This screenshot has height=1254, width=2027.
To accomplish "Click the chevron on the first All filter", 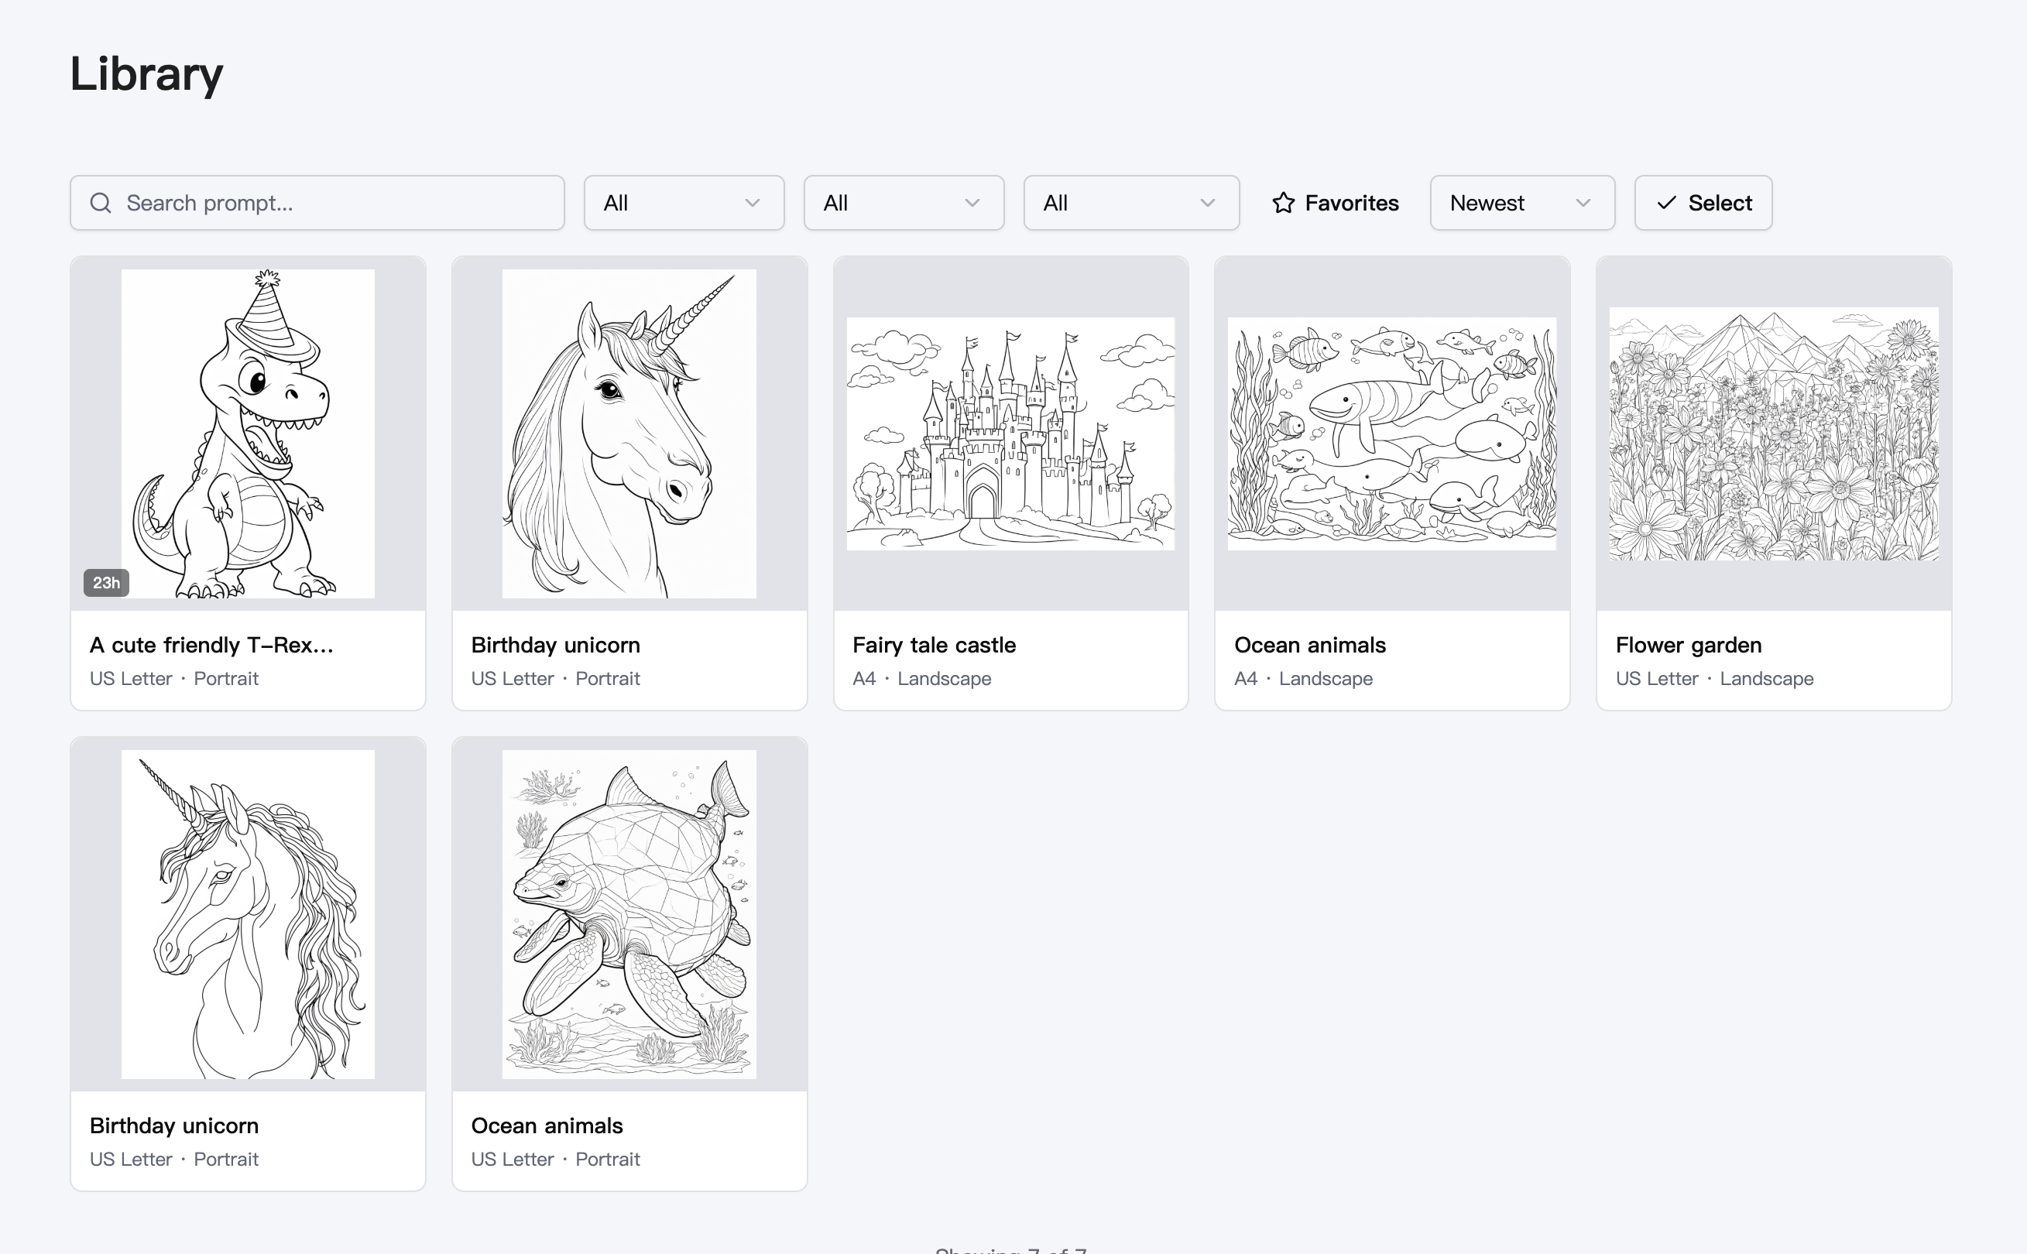I will pos(753,203).
